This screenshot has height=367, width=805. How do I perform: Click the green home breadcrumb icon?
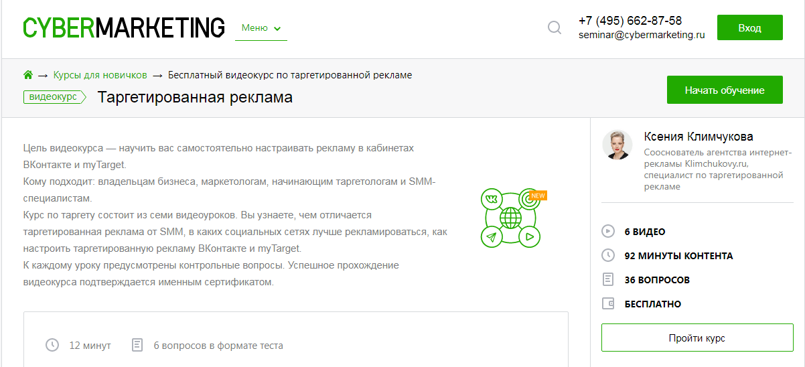[28, 75]
